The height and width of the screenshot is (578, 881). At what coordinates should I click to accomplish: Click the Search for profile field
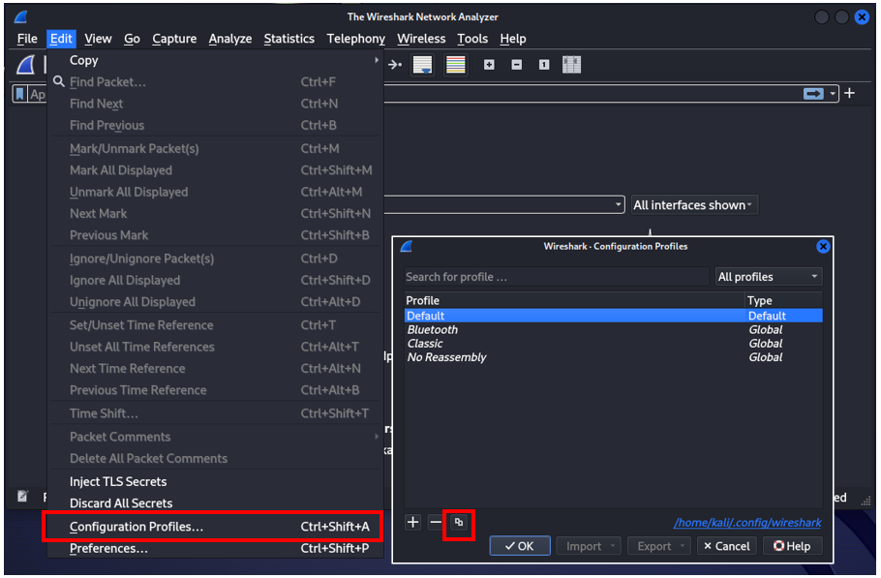(x=557, y=277)
